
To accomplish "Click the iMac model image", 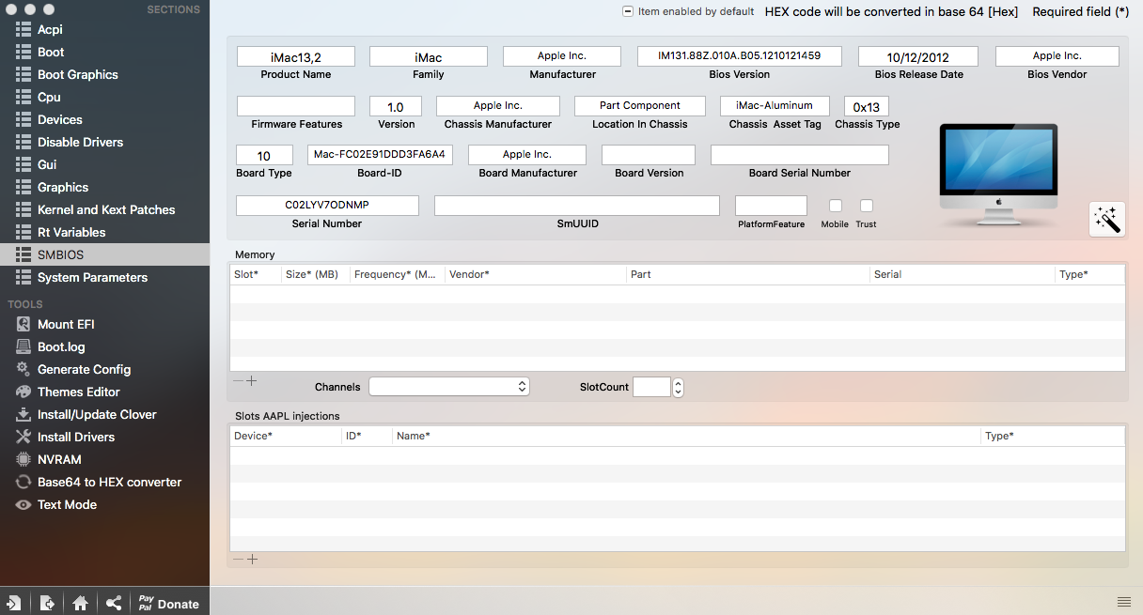I will pyautogui.click(x=998, y=175).
